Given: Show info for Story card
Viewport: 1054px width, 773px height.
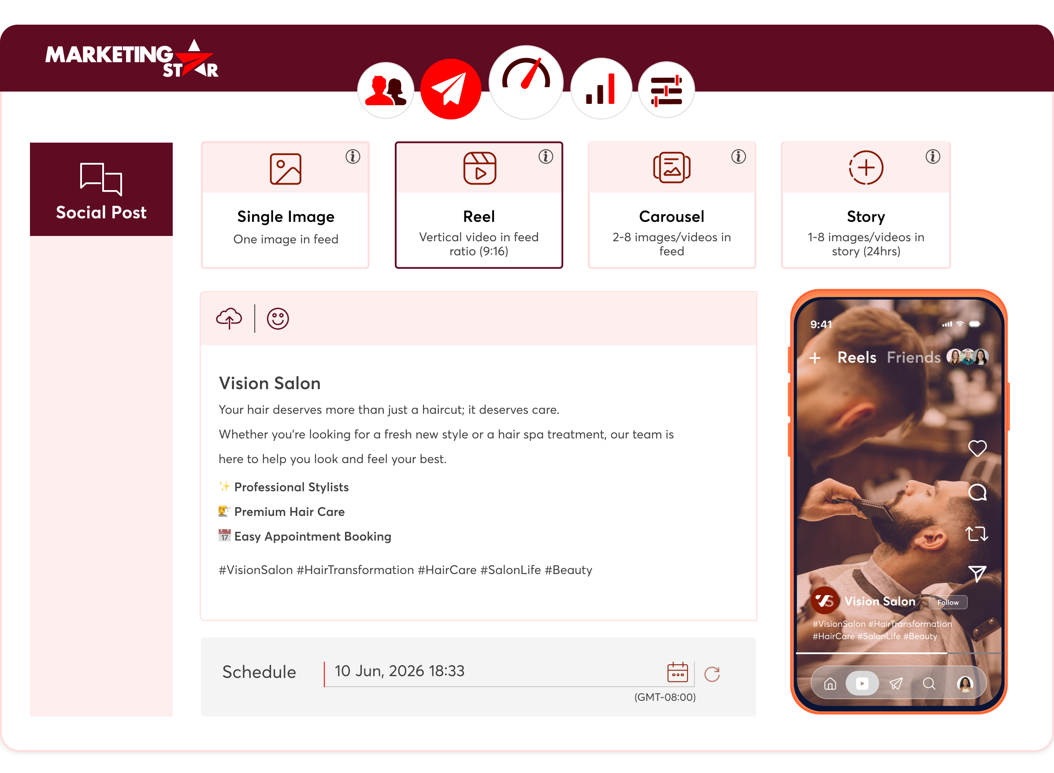Looking at the screenshot, I should pos(933,156).
